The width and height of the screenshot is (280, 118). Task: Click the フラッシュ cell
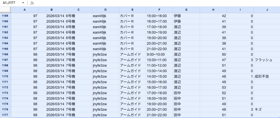click(x=263, y=60)
